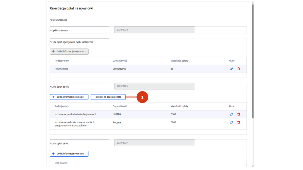
Task: Edit the Rekrutacyjna fee row
Action: [231, 69]
